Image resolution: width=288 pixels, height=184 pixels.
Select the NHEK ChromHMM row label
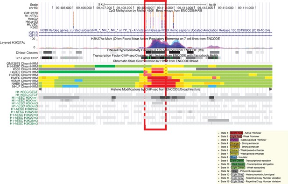point(24,83)
